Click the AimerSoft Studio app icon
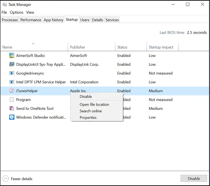 [x=12, y=56]
